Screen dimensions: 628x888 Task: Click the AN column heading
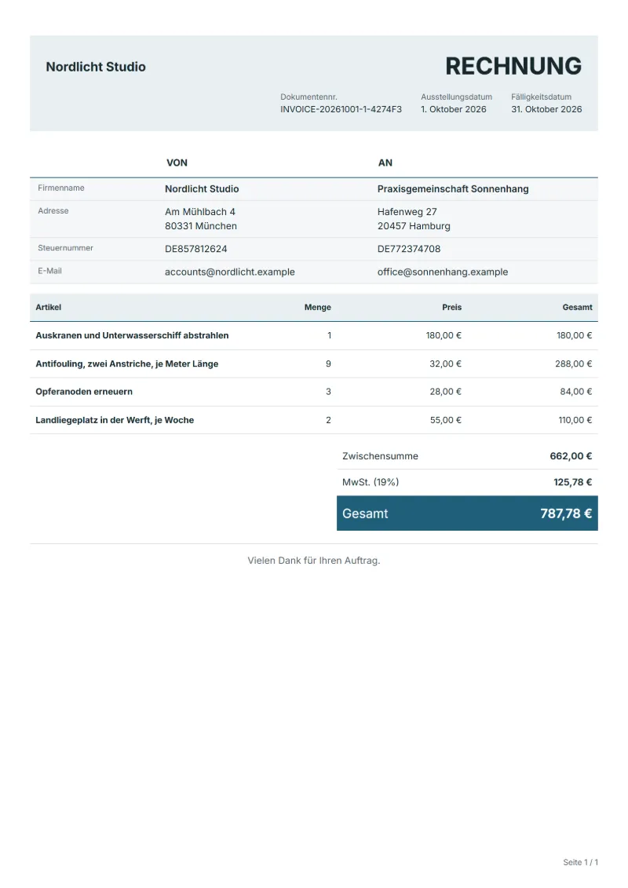(x=385, y=163)
